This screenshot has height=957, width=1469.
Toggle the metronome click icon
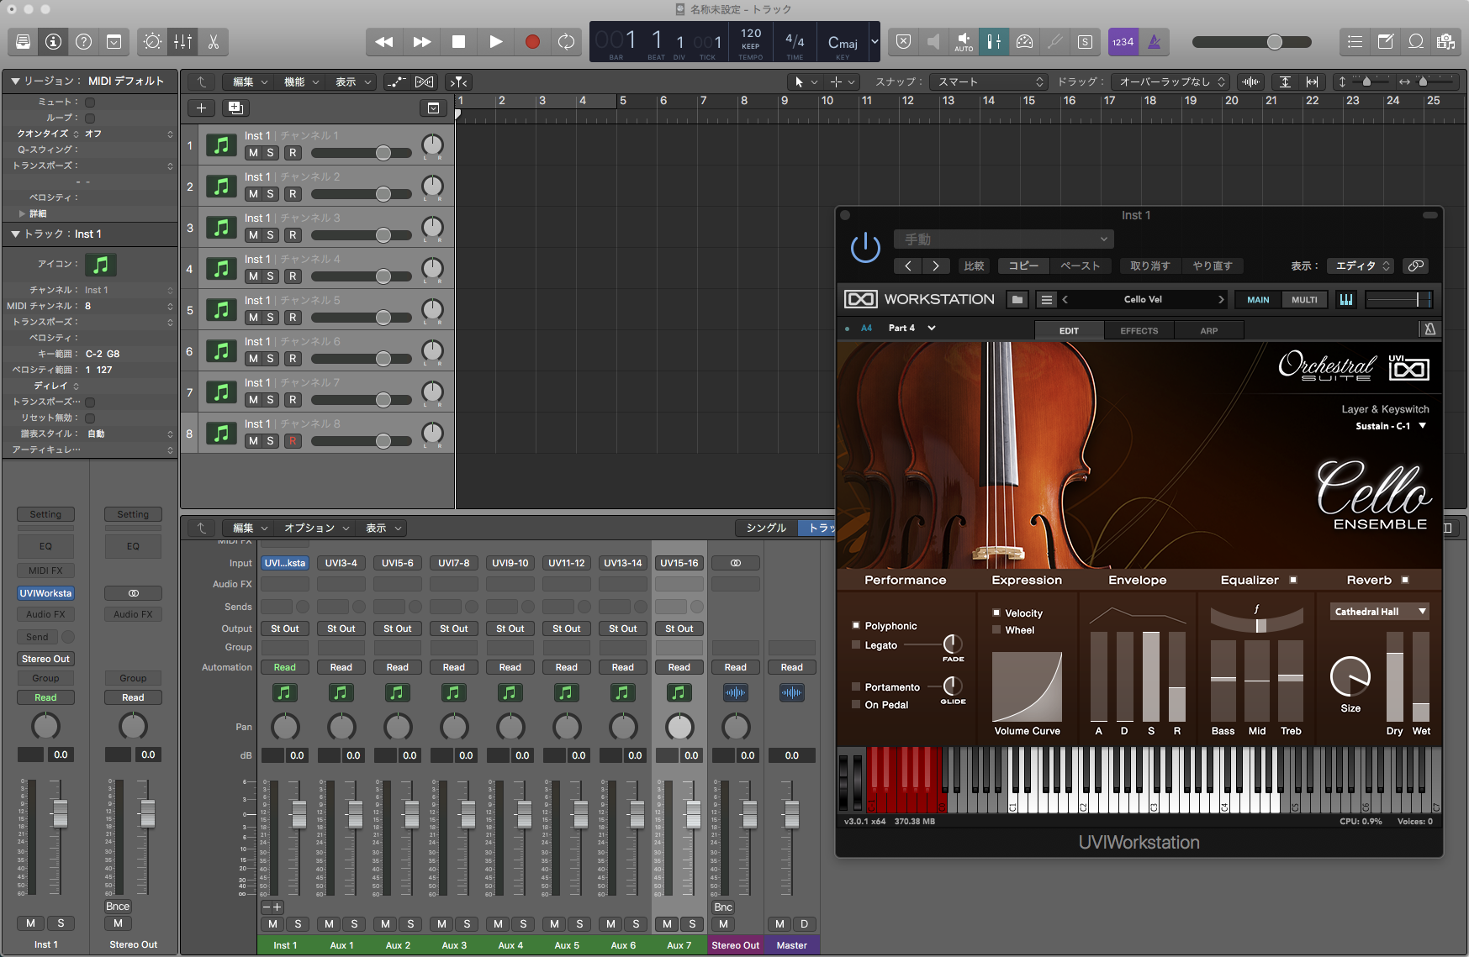[1155, 41]
